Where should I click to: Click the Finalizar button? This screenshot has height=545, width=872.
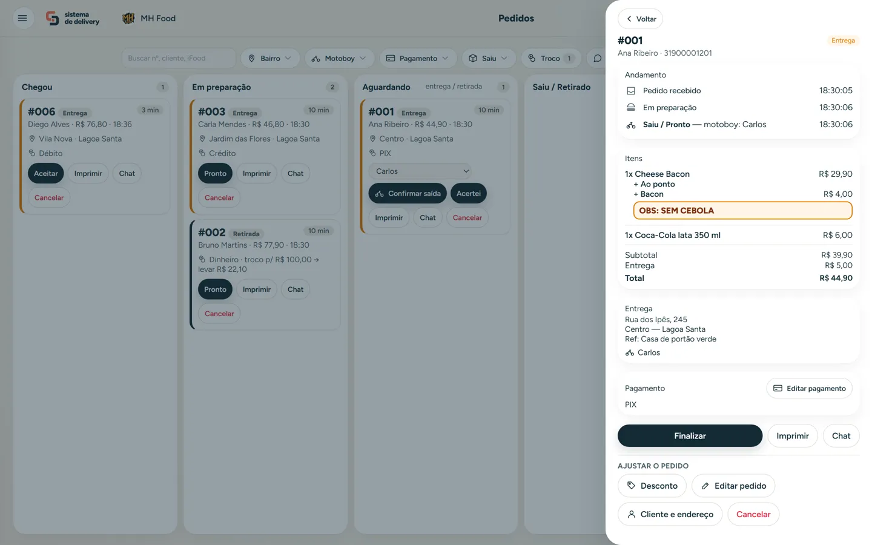[690, 436]
